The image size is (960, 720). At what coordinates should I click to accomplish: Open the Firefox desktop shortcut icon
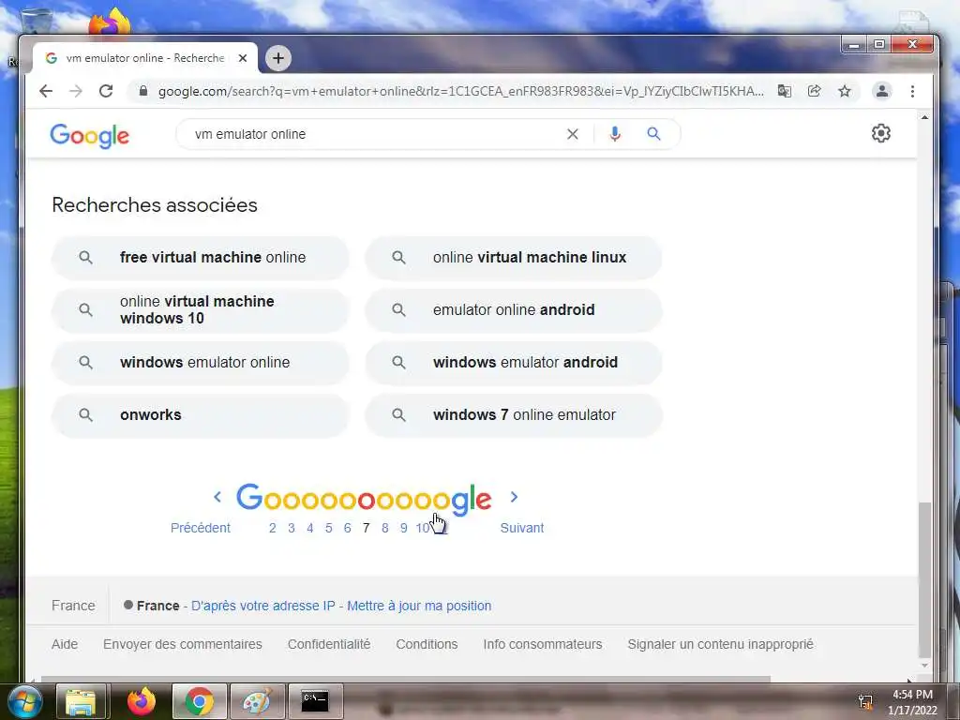point(110,22)
